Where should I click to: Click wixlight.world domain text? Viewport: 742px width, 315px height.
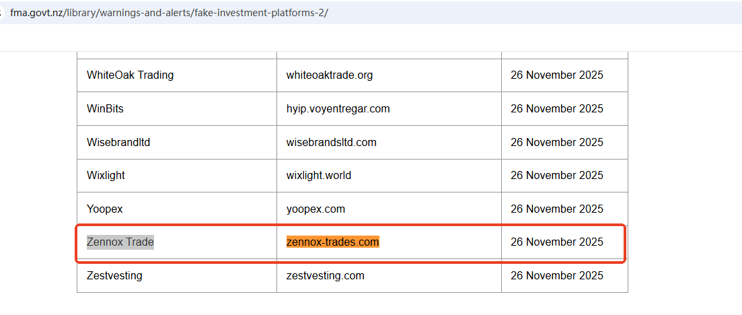pyautogui.click(x=318, y=175)
